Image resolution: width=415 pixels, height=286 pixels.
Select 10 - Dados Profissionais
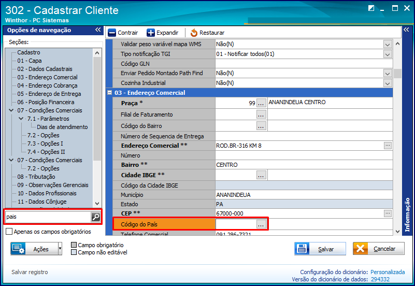pos(47,193)
